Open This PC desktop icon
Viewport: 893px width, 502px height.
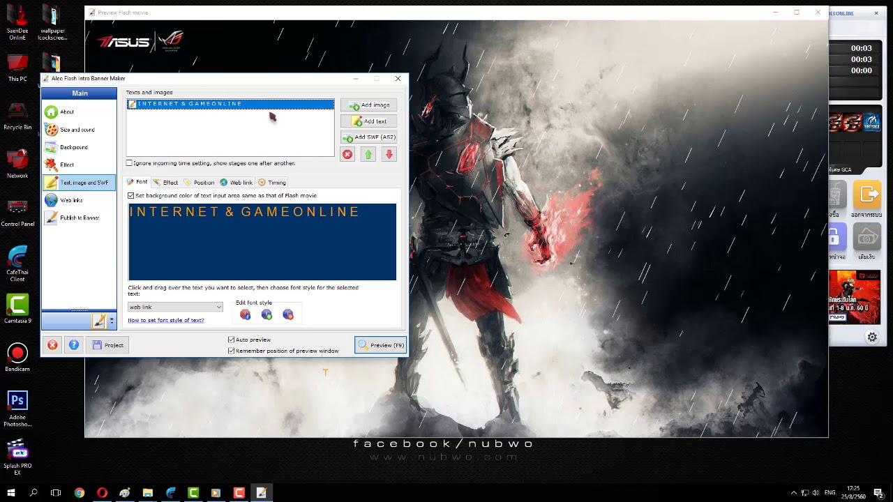point(17,68)
